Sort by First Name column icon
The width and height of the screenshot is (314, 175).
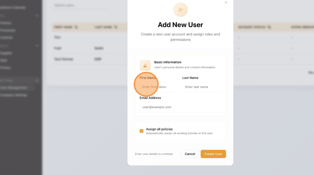pyautogui.click(x=76, y=27)
